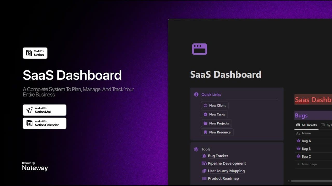332x186 pixels.
Task: Click the User Journy Mapping icon
Action: (204, 171)
